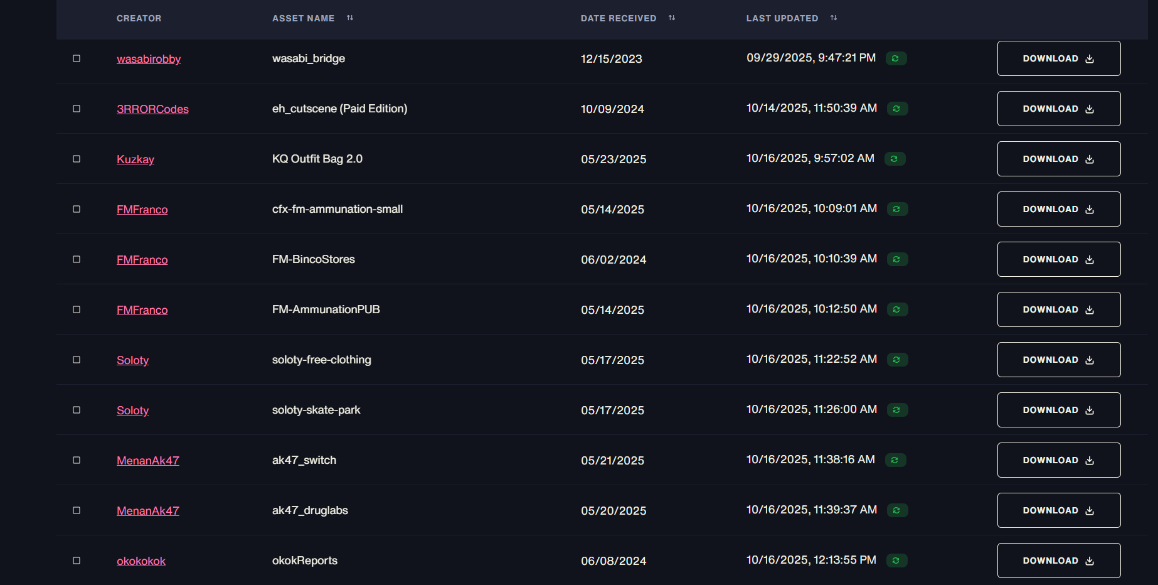Screen dimensions: 1158x585
Task: Click the Asset Name column header
Action: tap(304, 18)
